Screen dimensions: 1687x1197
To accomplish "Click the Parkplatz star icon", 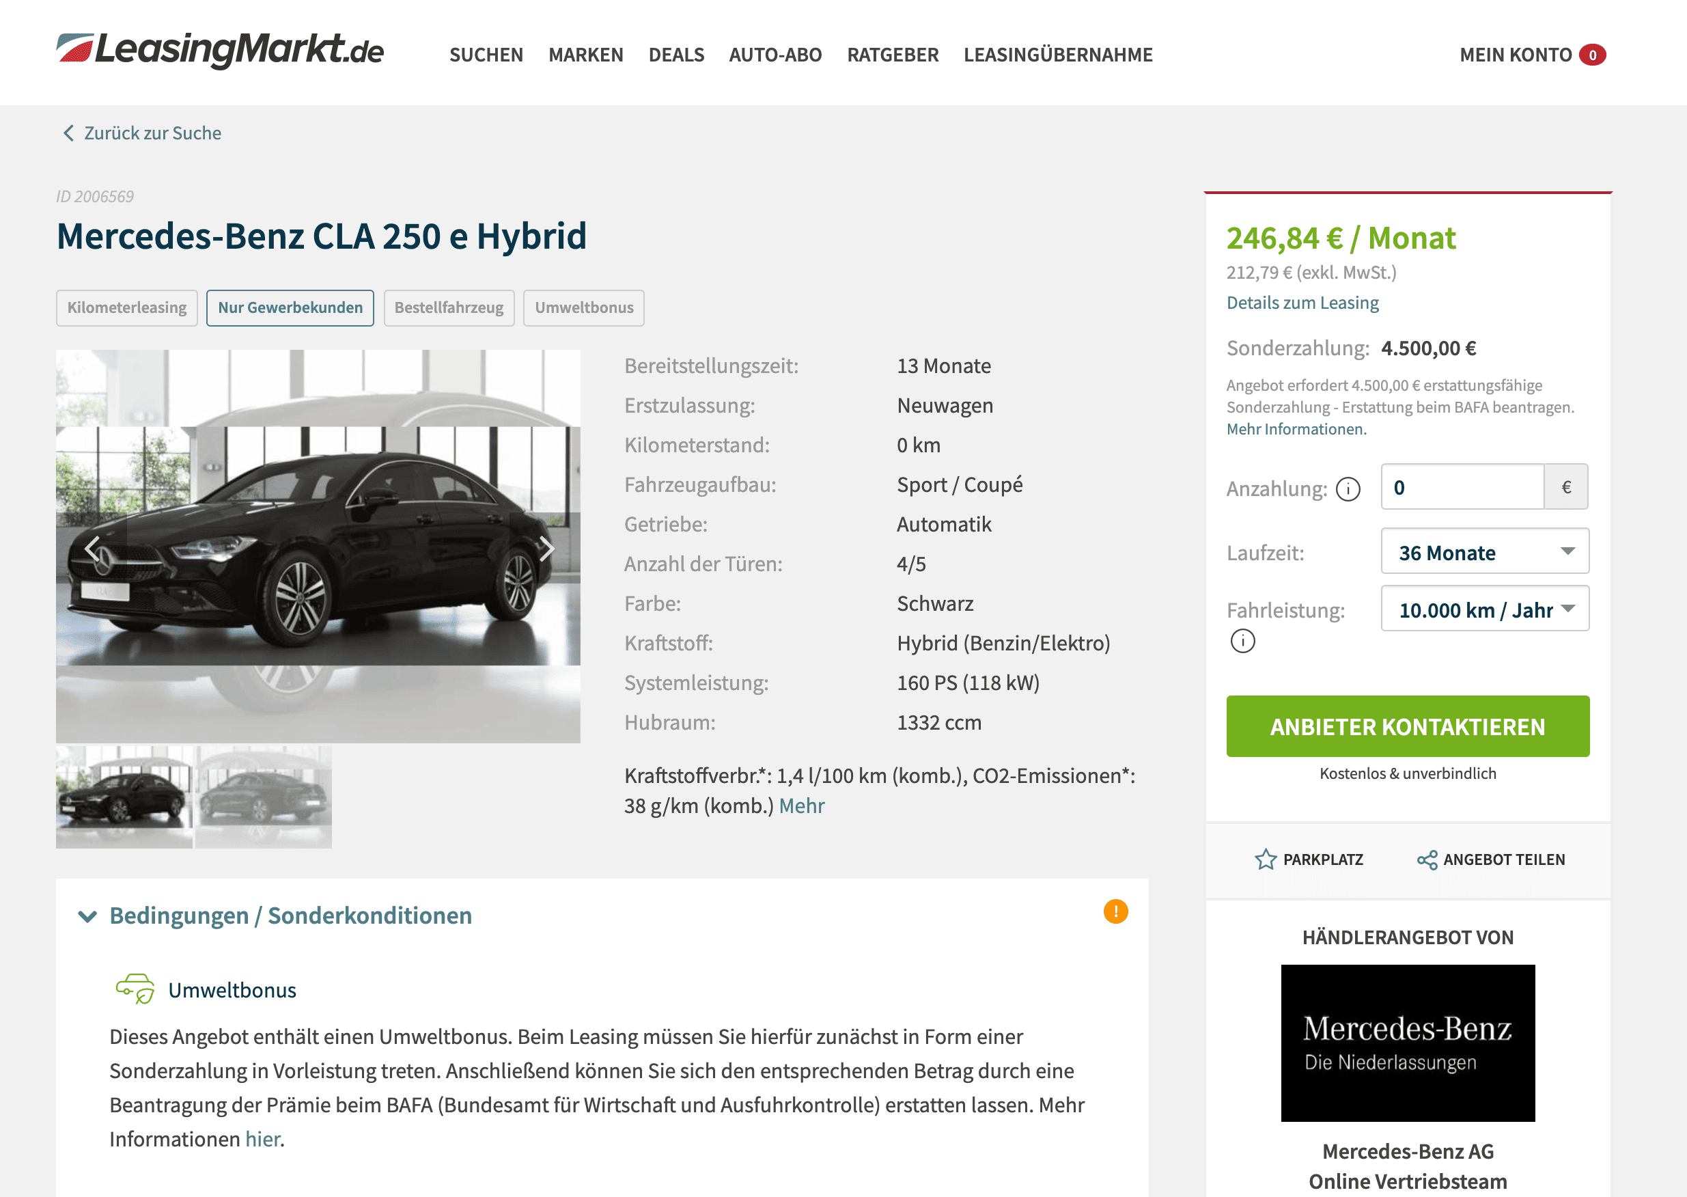I will click(x=1265, y=859).
